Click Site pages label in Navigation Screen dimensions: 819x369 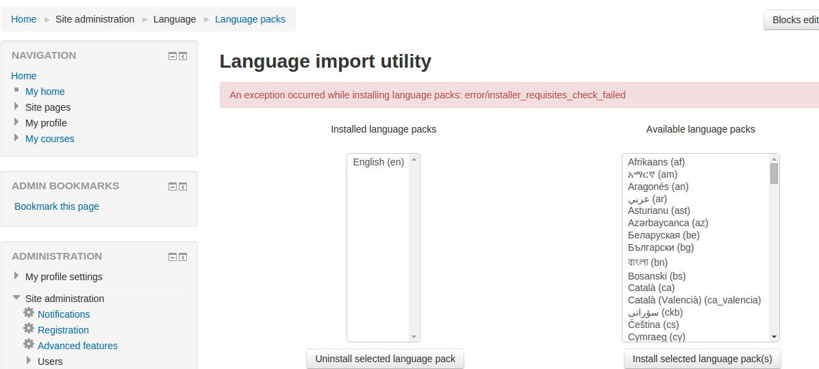click(x=48, y=107)
